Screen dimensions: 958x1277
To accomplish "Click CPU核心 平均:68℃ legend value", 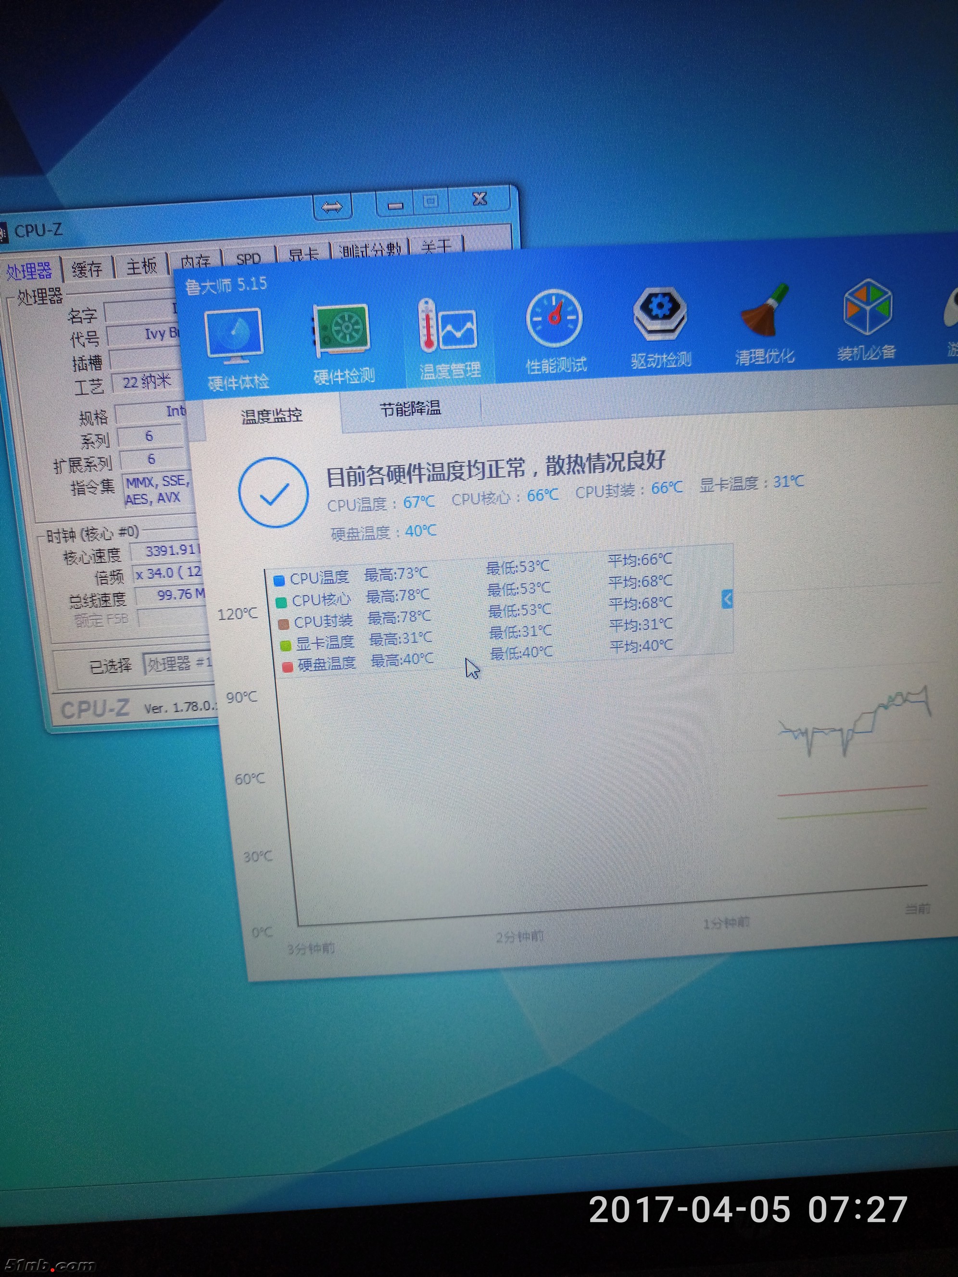I will pos(640,581).
